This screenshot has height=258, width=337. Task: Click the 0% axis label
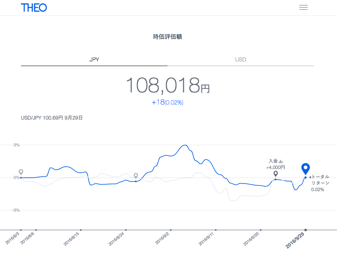coord(17,178)
